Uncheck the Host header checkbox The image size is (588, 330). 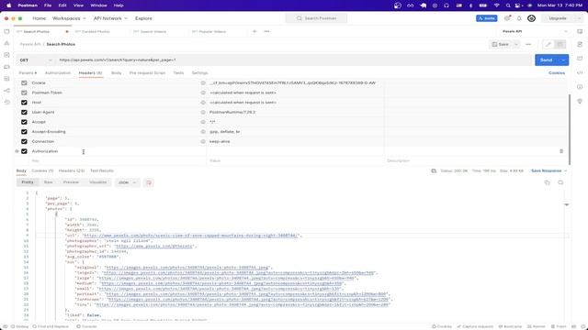point(24,103)
